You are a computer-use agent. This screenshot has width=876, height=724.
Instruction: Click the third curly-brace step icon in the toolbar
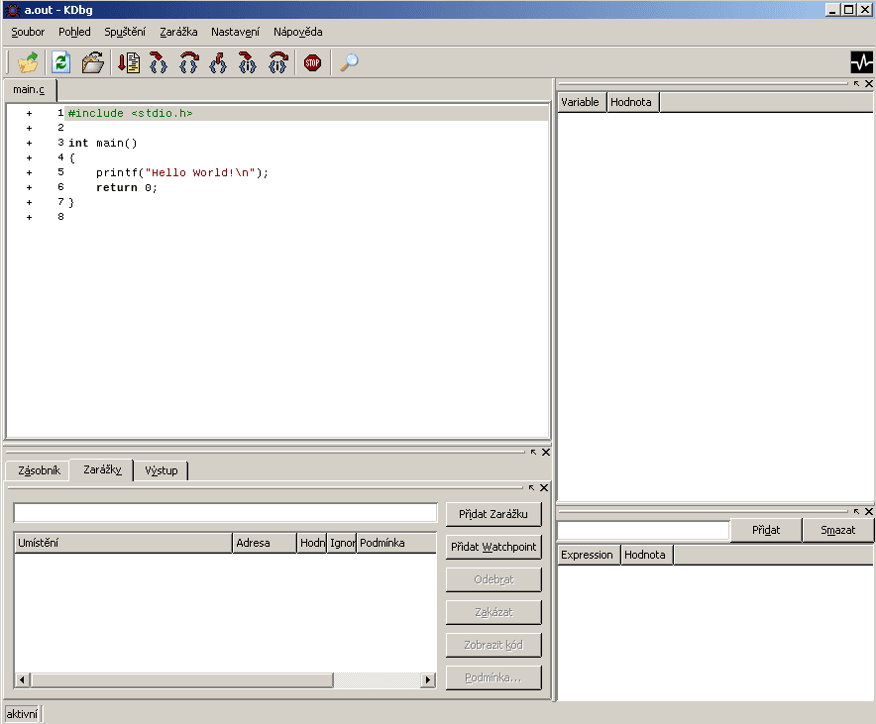coord(218,62)
